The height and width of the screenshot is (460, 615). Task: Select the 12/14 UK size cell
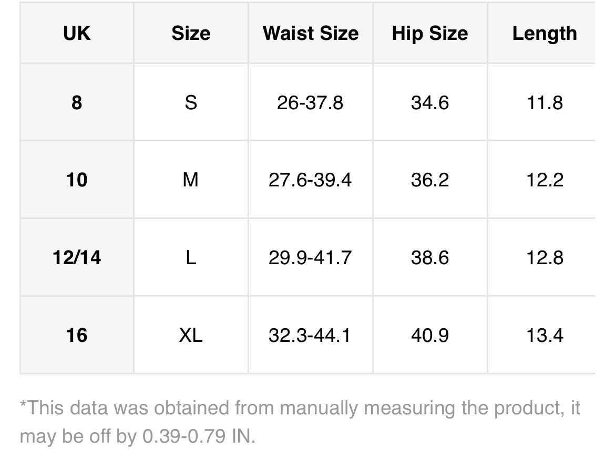click(x=77, y=257)
